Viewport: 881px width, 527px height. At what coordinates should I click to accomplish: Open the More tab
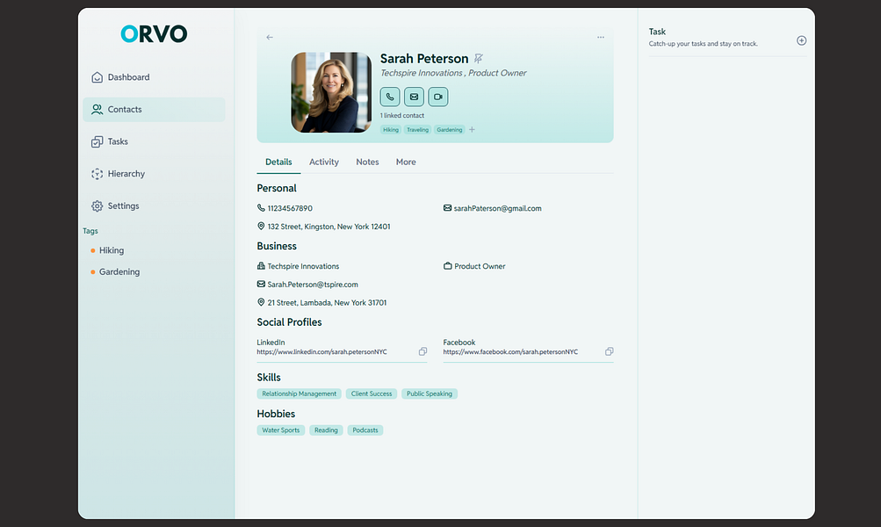click(406, 162)
